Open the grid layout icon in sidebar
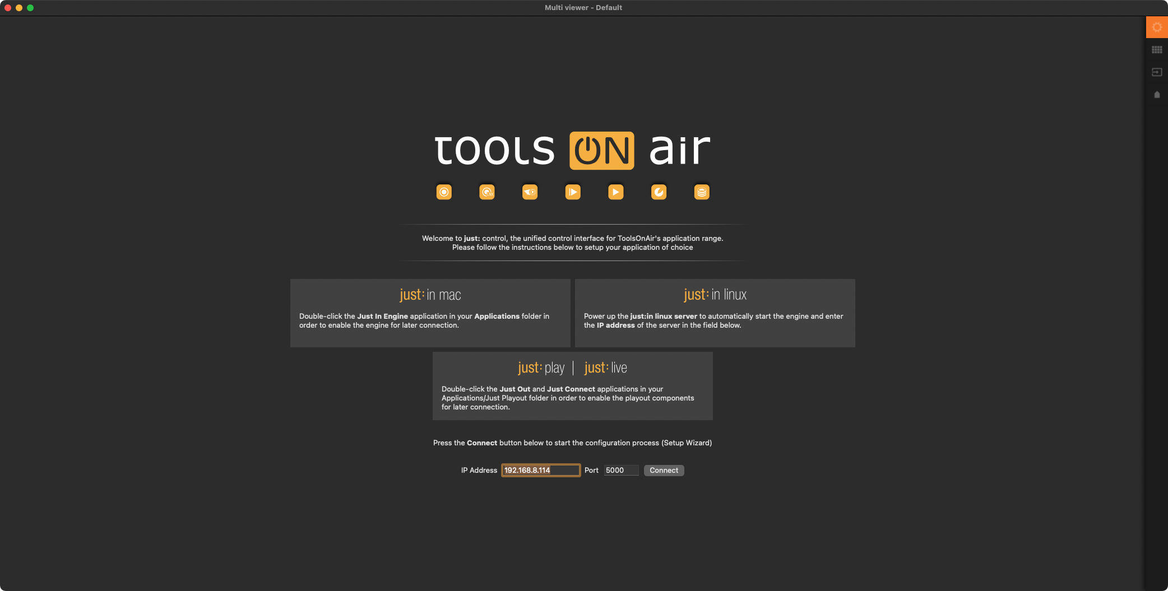The image size is (1168, 591). pos(1157,50)
